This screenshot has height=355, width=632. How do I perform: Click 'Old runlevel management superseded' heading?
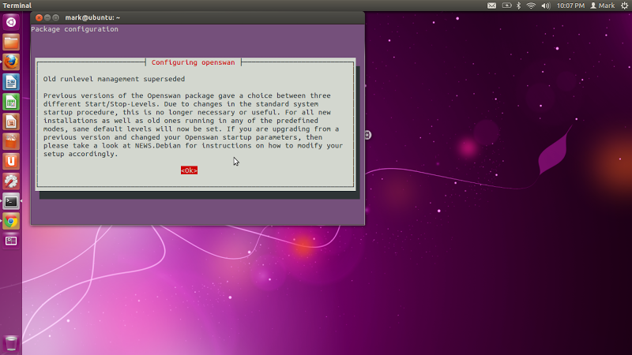114,79
